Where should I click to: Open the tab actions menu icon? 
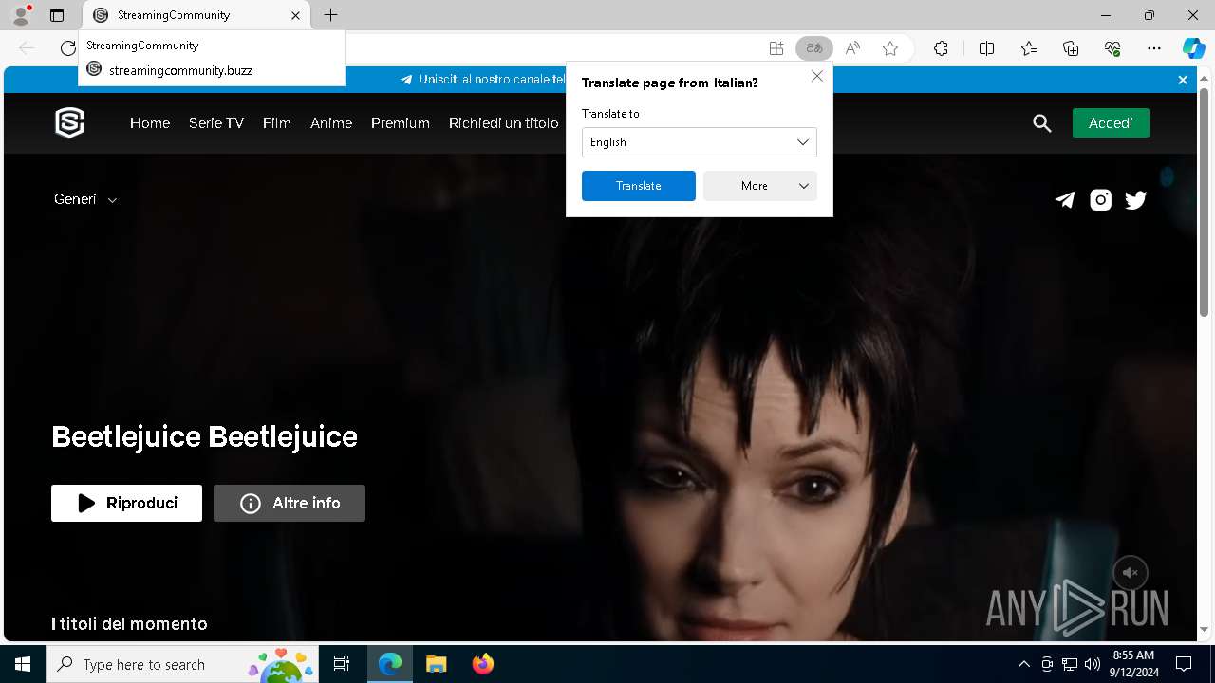pyautogui.click(x=57, y=15)
